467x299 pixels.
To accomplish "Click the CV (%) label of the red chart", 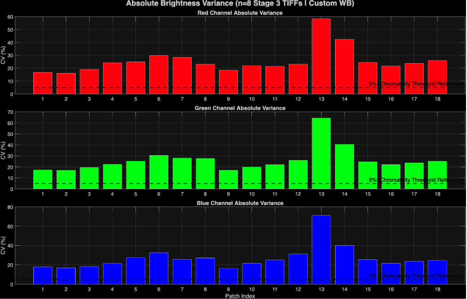I will (x=4, y=55).
